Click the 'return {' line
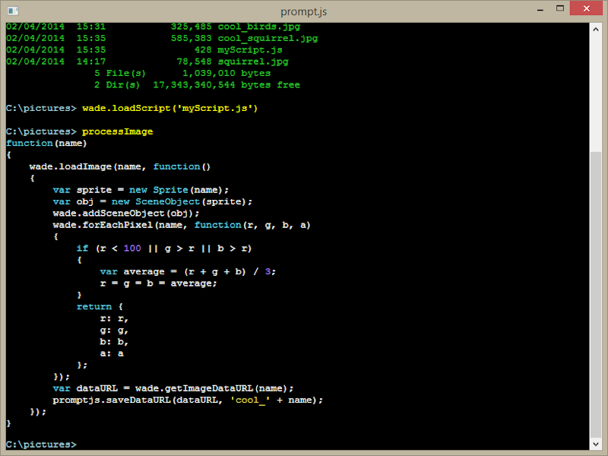The height and width of the screenshot is (456, 608). [100, 306]
